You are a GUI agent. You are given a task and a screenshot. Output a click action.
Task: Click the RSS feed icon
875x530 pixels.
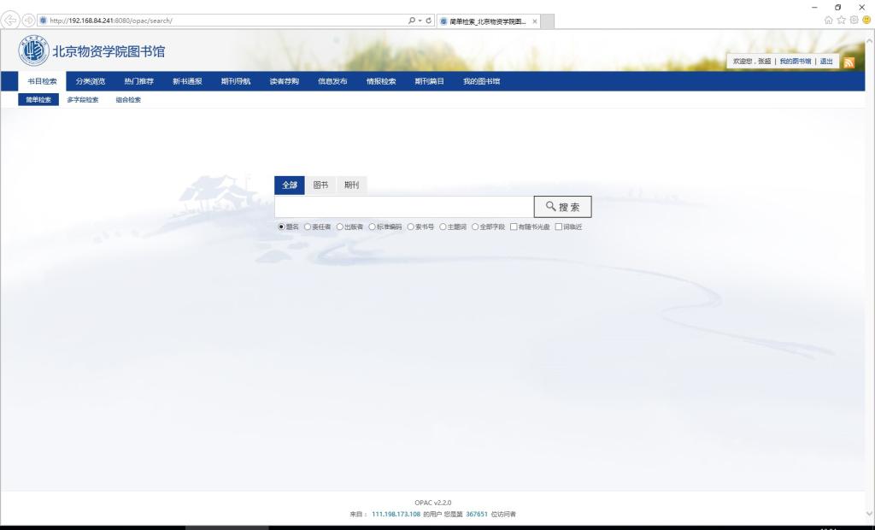[x=849, y=62]
